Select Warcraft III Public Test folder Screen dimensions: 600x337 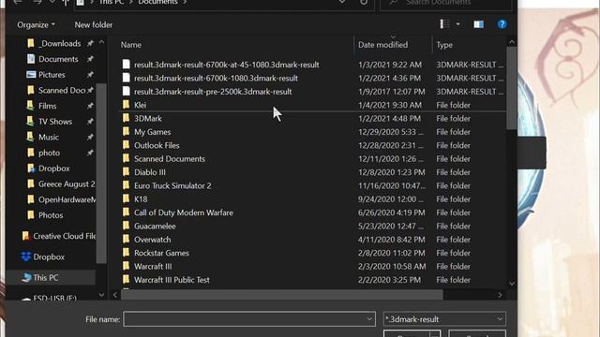point(172,280)
